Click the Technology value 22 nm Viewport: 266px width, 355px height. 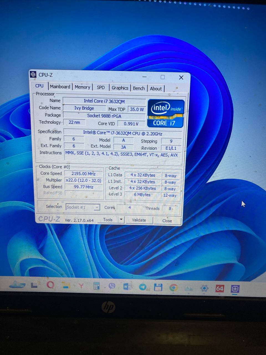(75, 122)
